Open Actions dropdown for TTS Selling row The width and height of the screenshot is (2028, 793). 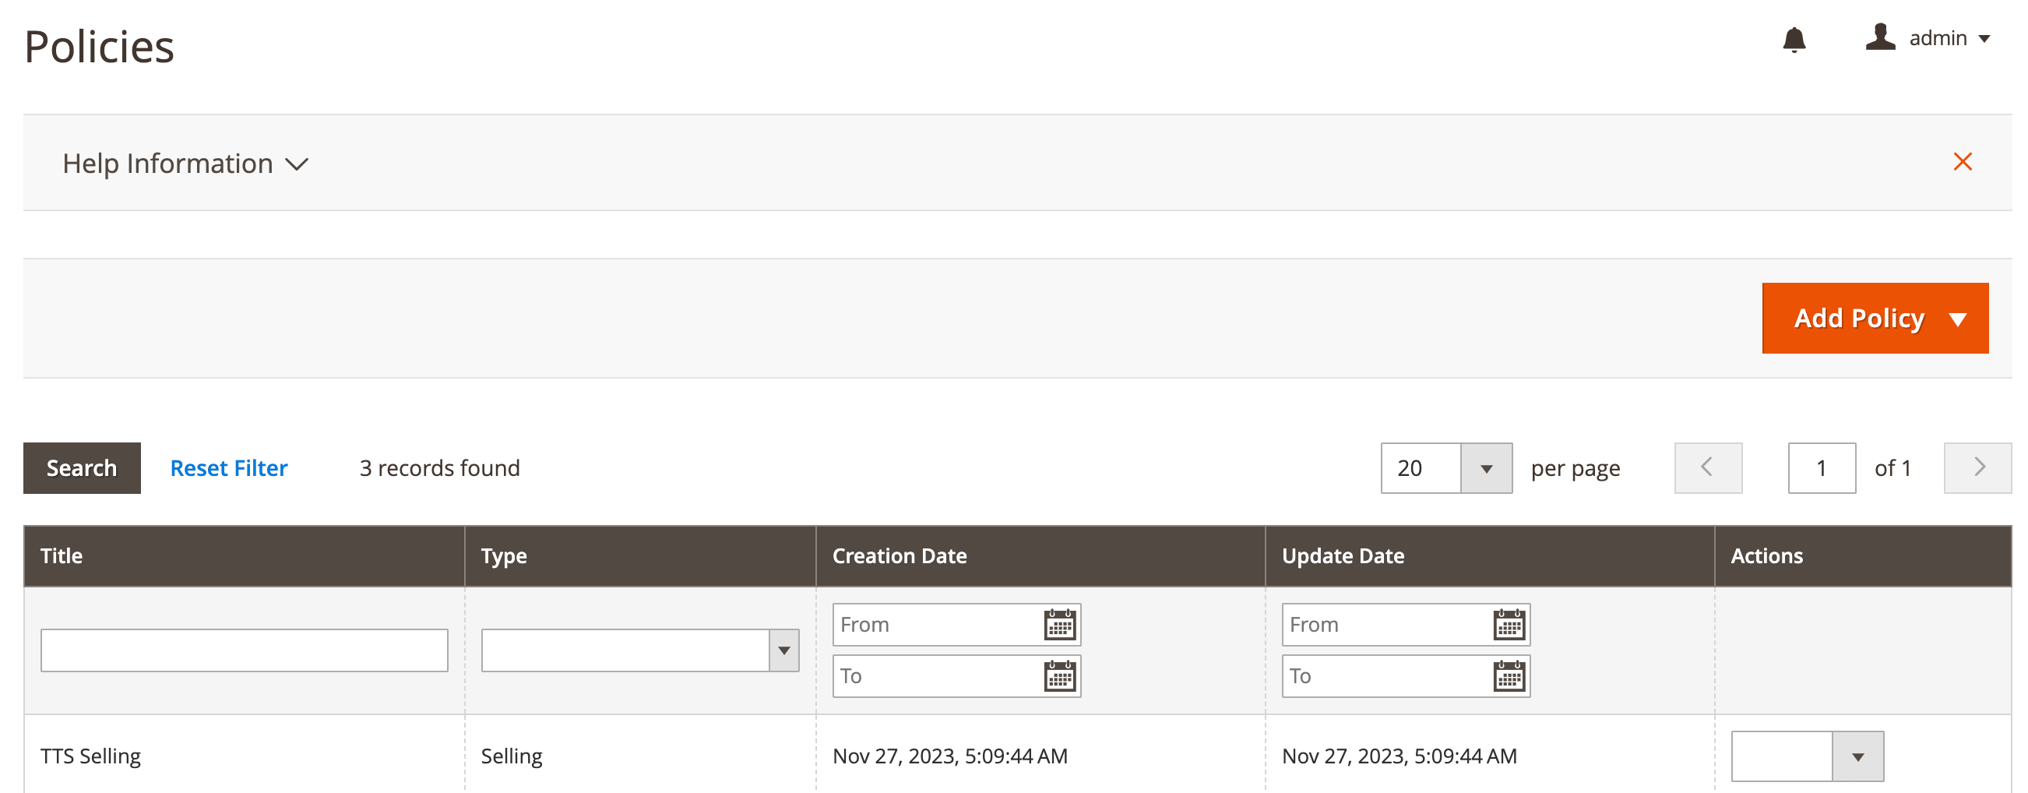(1857, 756)
